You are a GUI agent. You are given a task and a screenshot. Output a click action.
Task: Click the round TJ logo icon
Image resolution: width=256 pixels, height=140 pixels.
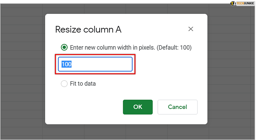click(x=233, y=4)
